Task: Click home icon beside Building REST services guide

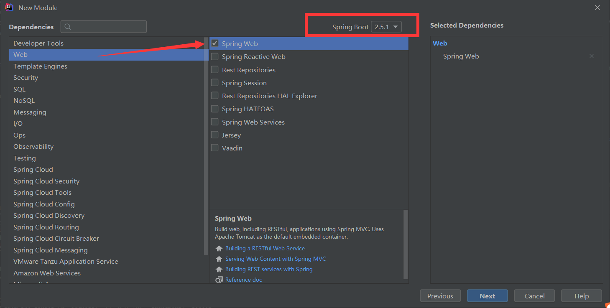Action: tap(219, 270)
